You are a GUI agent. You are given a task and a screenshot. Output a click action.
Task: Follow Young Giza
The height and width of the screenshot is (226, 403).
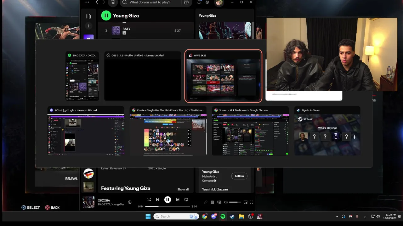coord(239,176)
